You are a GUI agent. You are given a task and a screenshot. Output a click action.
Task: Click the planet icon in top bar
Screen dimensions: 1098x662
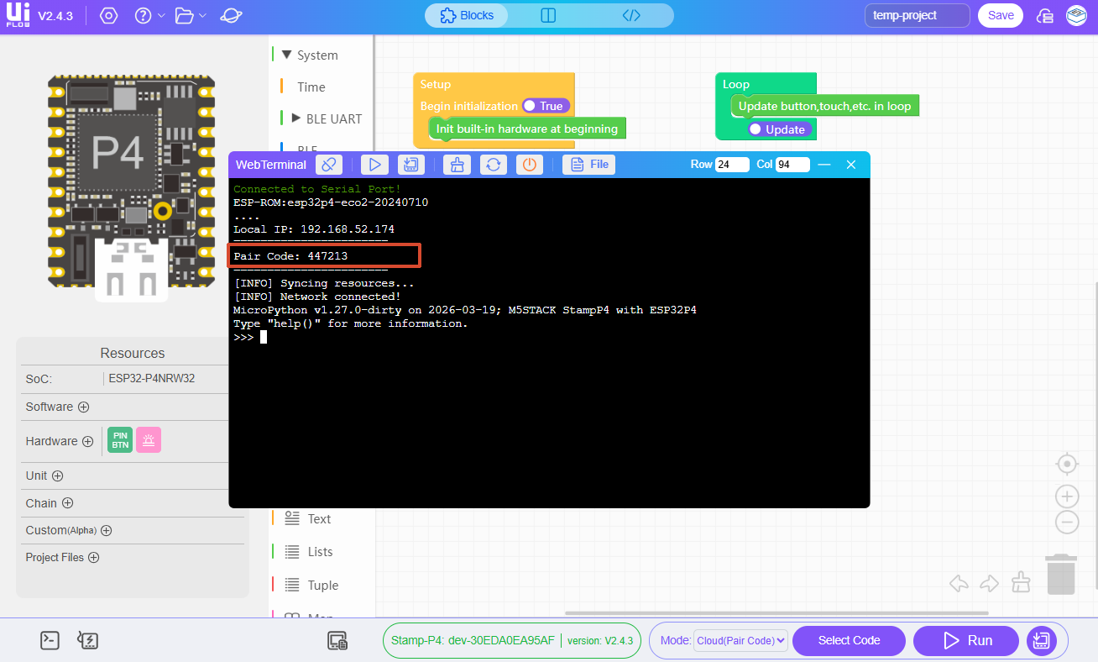pyautogui.click(x=231, y=16)
